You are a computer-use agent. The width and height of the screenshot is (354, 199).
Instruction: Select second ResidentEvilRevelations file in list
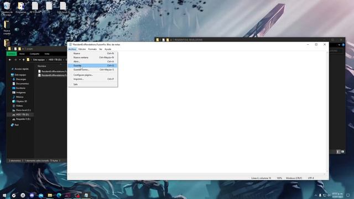pos(53,75)
